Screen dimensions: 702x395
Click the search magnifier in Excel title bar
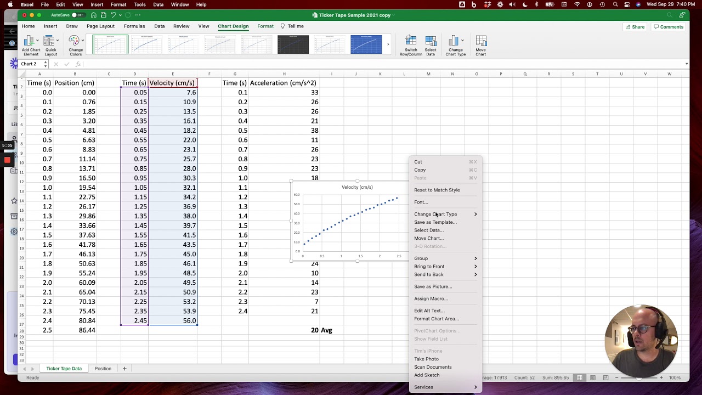click(x=669, y=15)
